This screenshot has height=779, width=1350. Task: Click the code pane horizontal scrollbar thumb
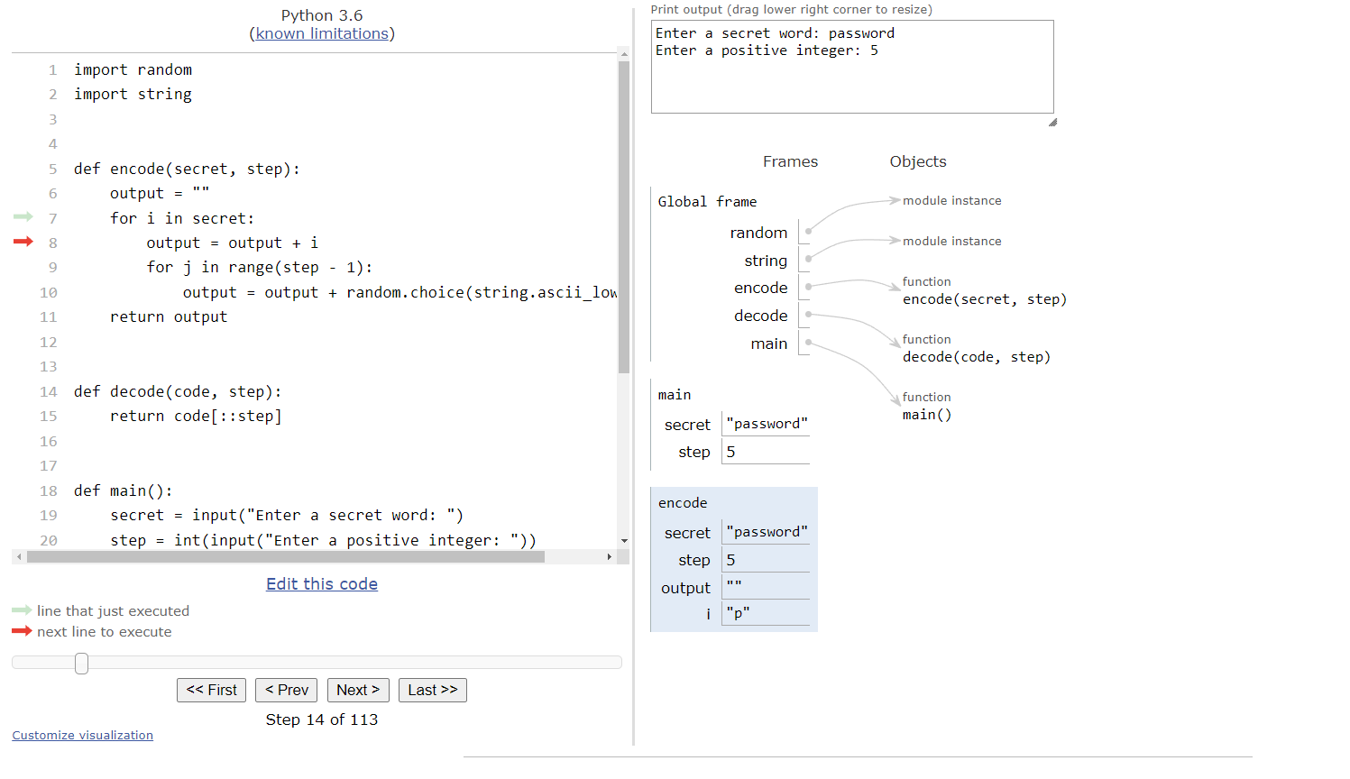point(285,557)
